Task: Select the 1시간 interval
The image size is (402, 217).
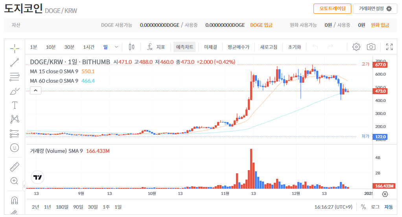Action: coord(89,47)
